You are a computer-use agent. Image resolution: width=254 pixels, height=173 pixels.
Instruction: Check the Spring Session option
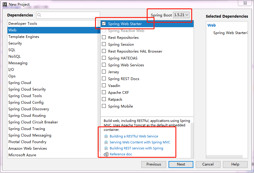(x=104, y=44)
